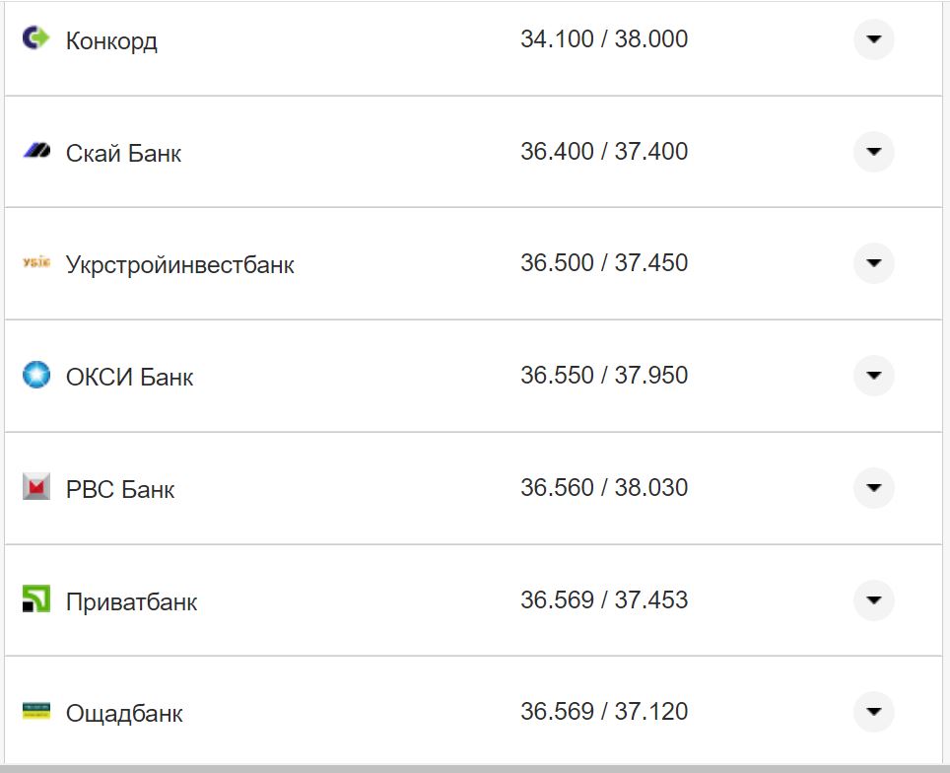This screenshot has width=950, height=773.
Task: Click the Скай Банк logo icon
Action: pyautogui.click(x=35, y=152)
